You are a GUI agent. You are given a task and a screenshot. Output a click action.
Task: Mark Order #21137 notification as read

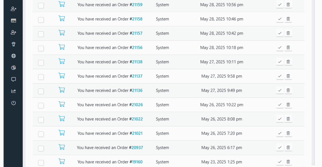[x=280, y=76]
